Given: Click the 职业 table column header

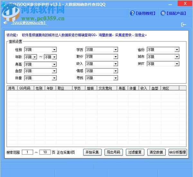Looking at the screenshot, I should (64, 88).
